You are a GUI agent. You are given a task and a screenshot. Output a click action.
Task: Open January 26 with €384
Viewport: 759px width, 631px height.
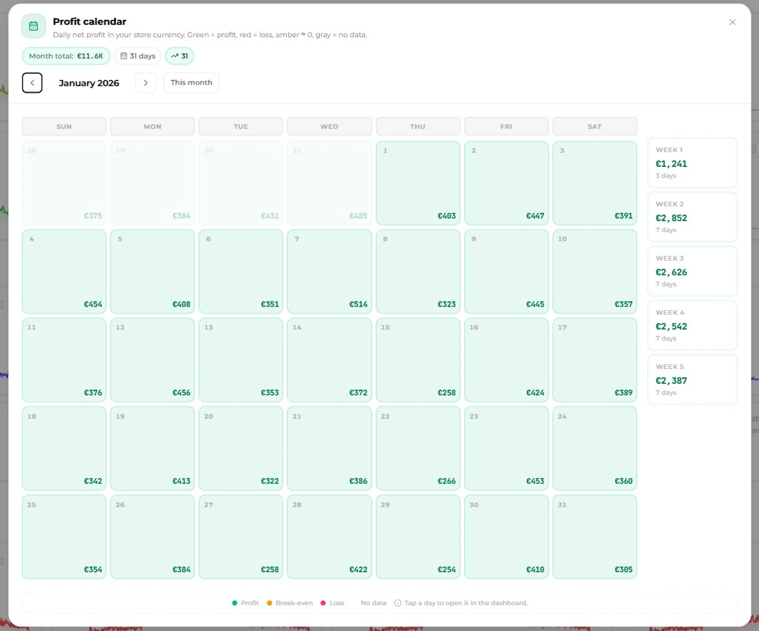tap(152, 537)
